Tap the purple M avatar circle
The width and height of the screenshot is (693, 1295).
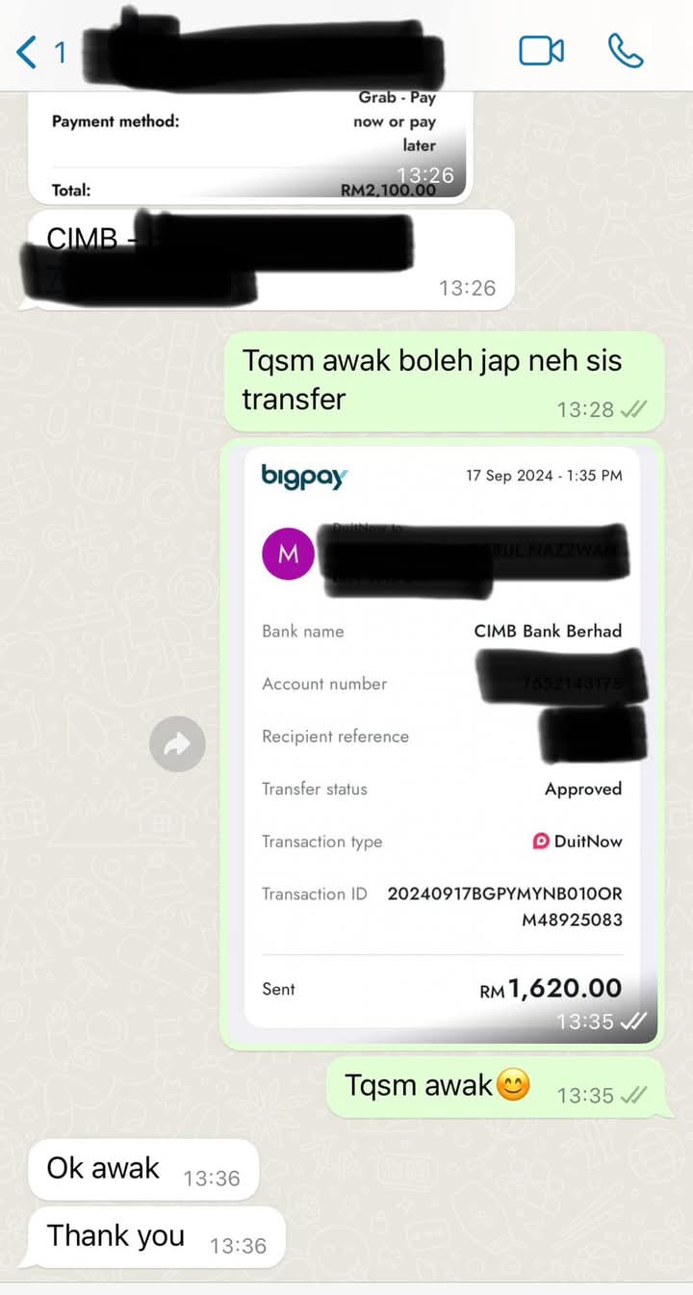pyautogui.click(x=288, y=554)
